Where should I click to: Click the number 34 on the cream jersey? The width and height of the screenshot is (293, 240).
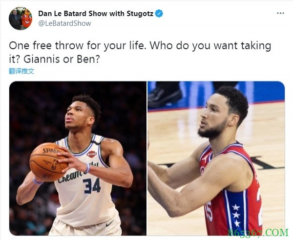(92, 186)
